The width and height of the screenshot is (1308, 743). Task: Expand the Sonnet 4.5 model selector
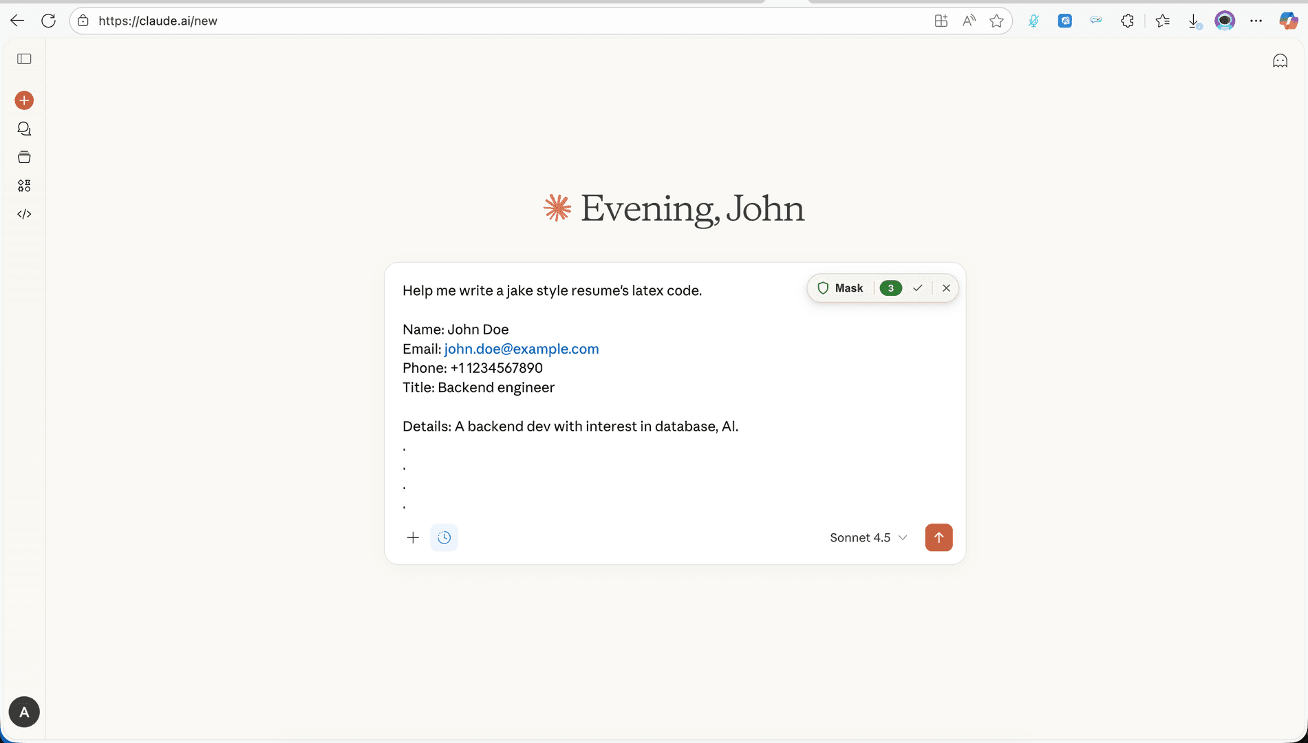(x=868, y=537)
